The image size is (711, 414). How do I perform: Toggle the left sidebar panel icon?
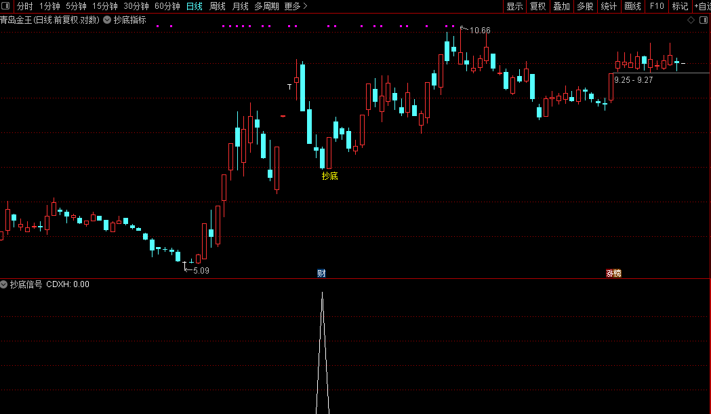pyautogui.click(x=6, y=6)
